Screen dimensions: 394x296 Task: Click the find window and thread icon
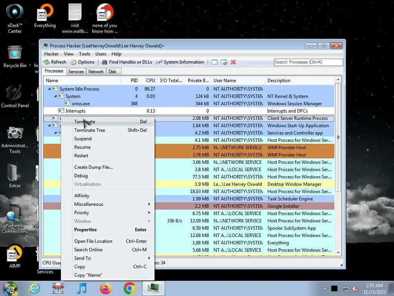coord(224,62)
